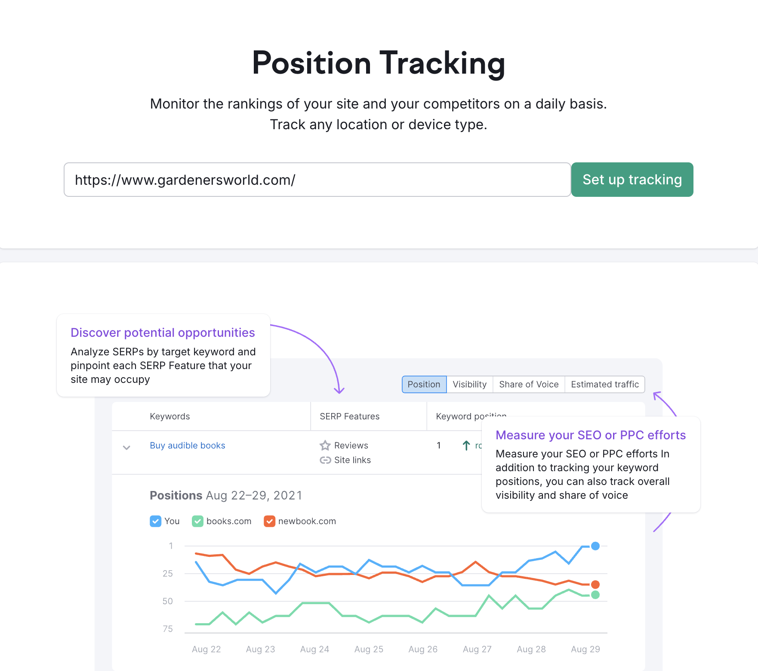Open the Buy audible books keyword link

tap(188, 445)
